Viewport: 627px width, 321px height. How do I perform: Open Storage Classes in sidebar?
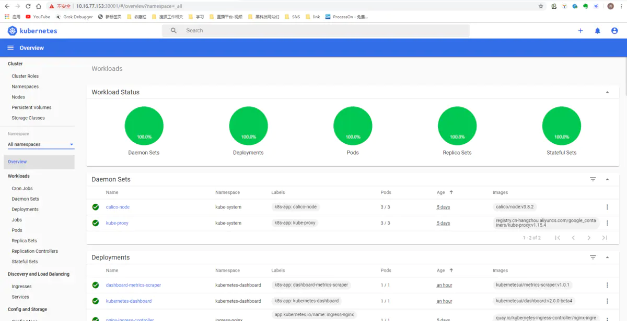pyautogui.click(x=28, y=118)
